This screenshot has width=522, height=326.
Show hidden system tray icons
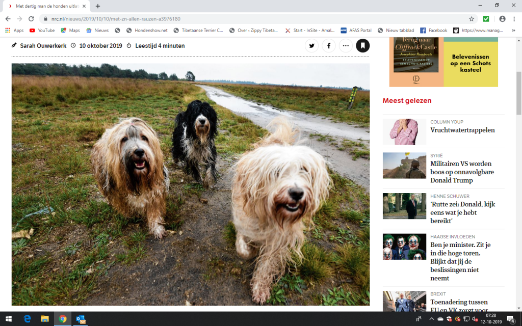tap(432, 319)
